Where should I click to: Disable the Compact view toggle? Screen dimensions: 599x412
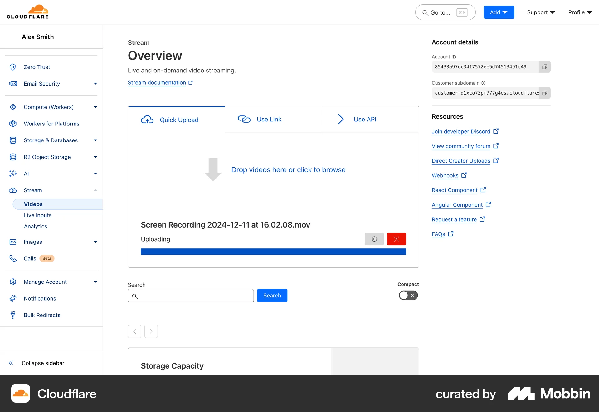click(x=408, y=295)
